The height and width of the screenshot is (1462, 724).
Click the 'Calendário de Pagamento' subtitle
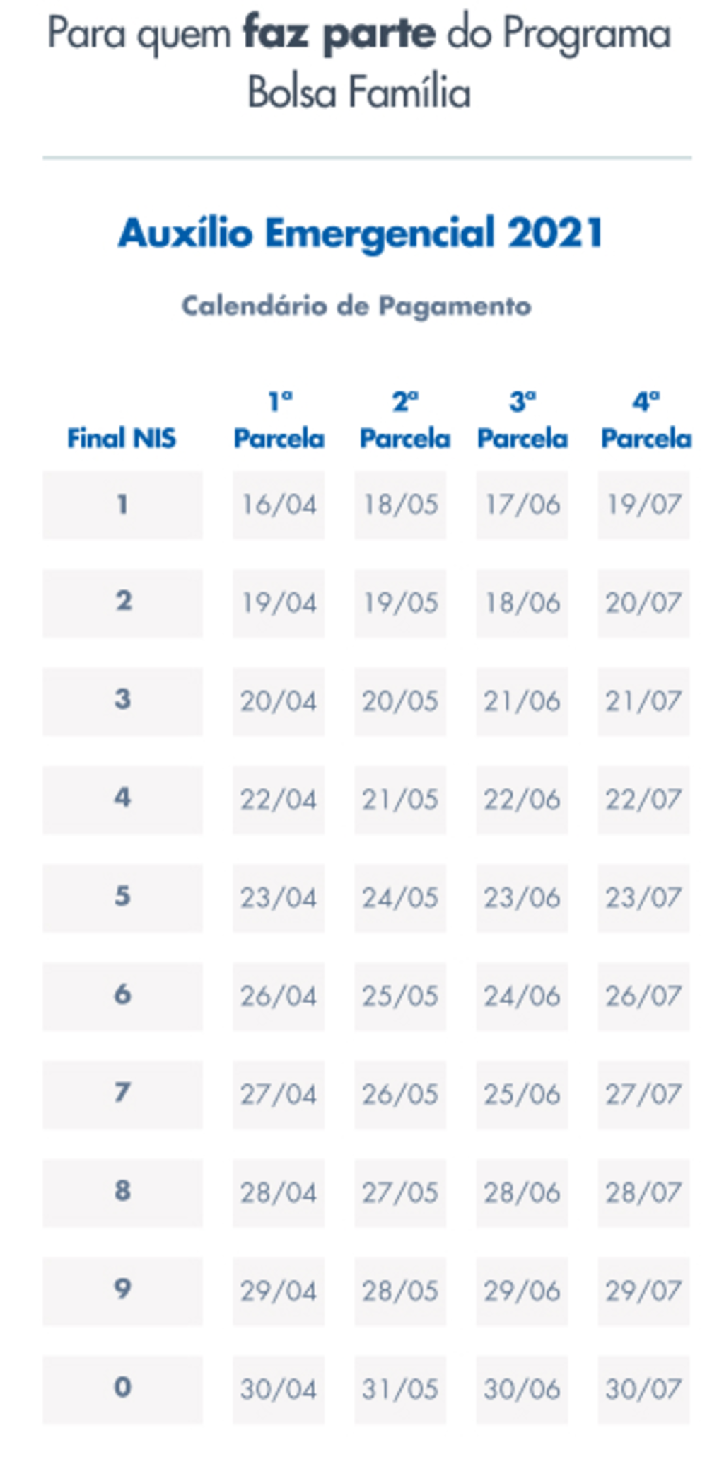[x=356, y=306]
